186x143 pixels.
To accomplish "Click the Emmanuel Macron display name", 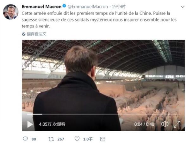I will coord(42,7).
